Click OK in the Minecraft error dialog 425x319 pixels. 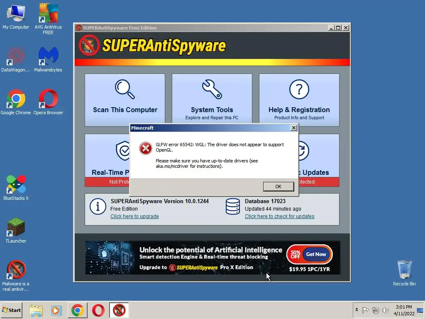tap(278, 186)
